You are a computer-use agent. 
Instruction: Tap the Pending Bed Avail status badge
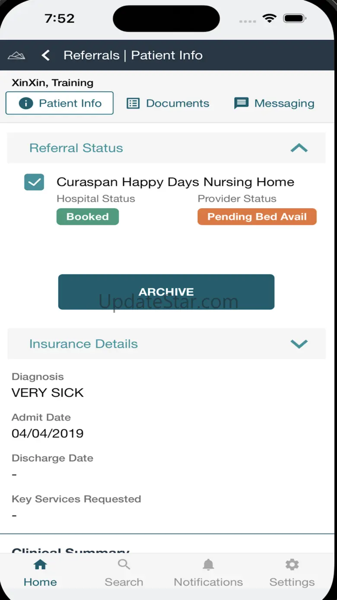point(257,217)
